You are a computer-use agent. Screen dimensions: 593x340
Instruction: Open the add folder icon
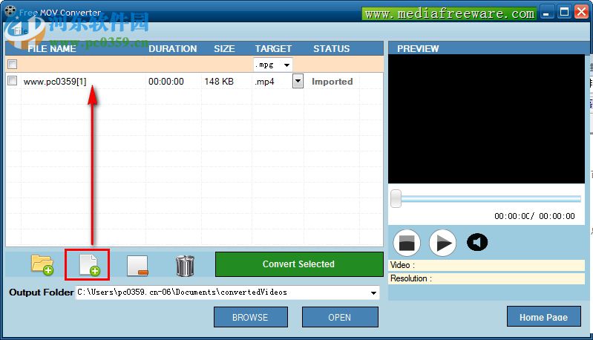(42, 265)
